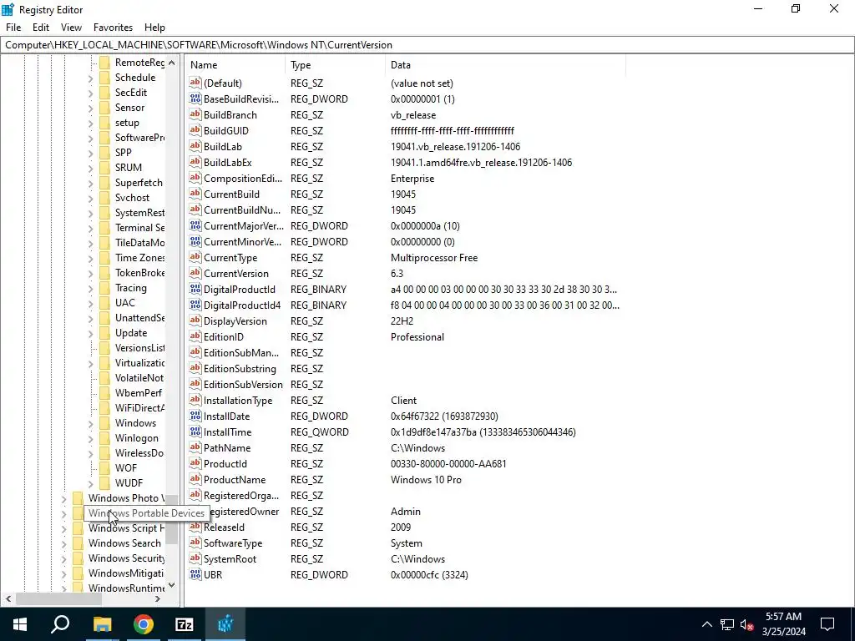Click the UBR DWORD icon
This screenshot has height=641, width=855.
point(195,574)
